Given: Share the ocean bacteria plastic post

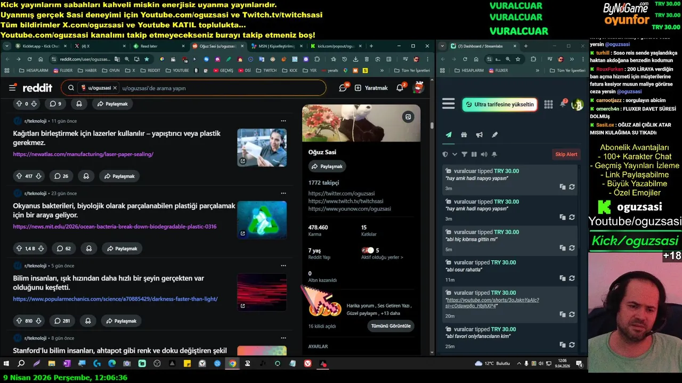Looking at the screenshot, I should point(121,248).
